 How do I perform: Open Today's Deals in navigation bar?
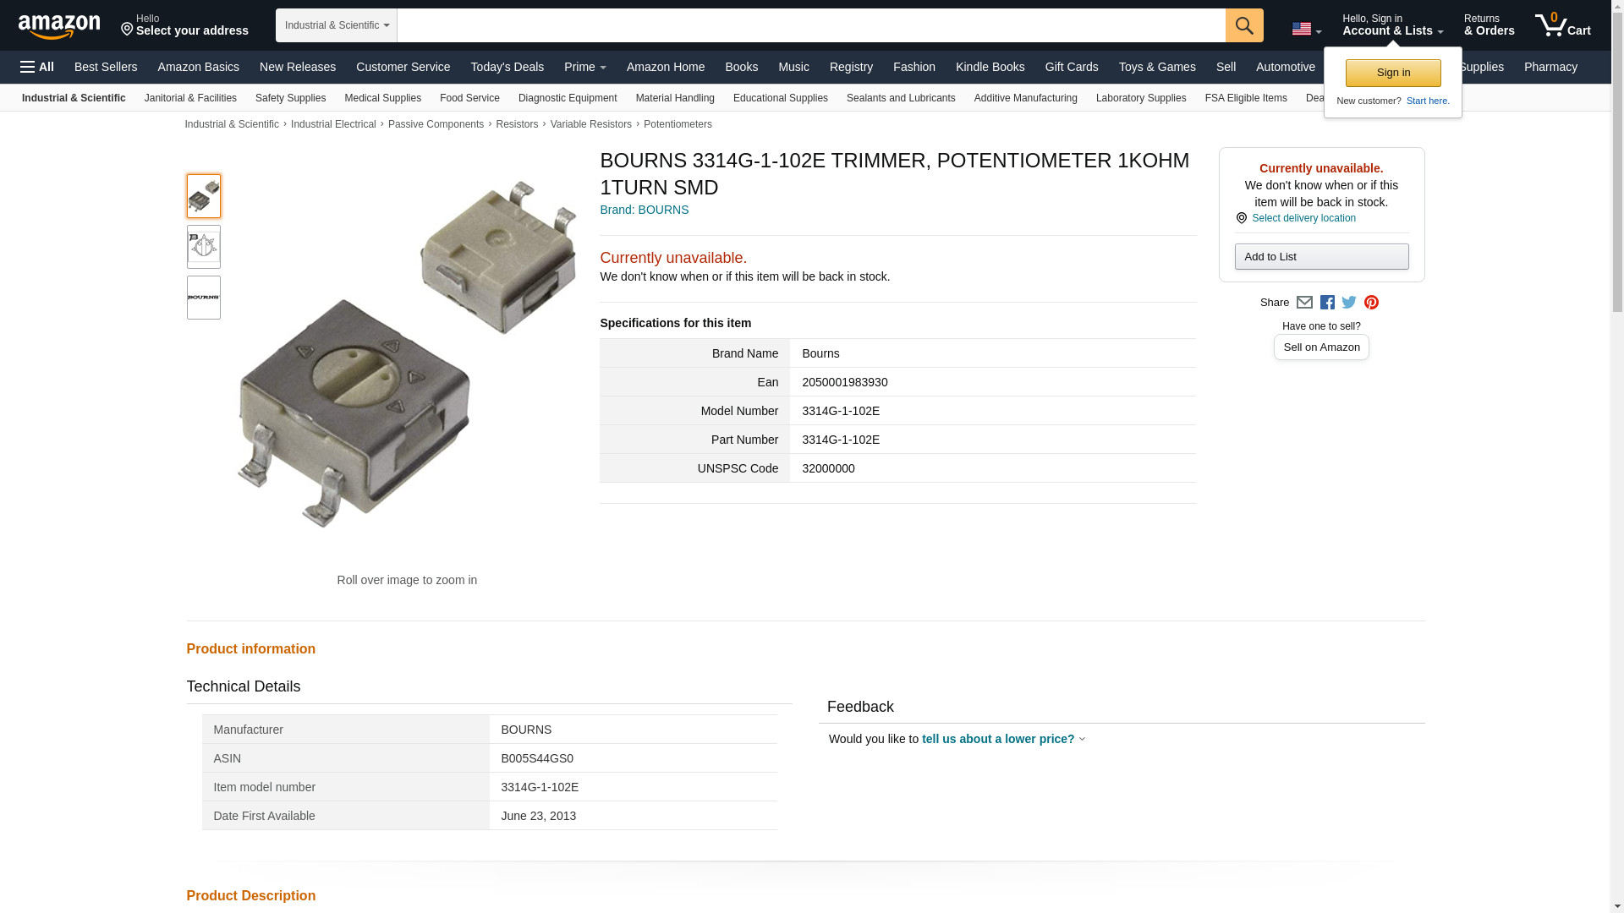pos(507,67)
